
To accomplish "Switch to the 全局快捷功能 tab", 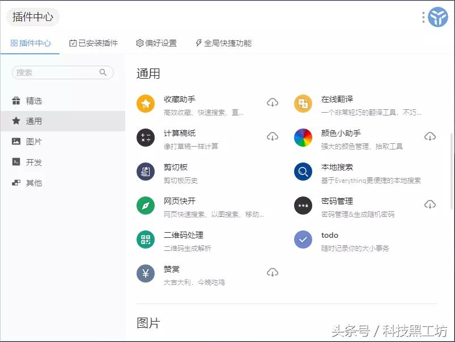I will pos(224,42).
